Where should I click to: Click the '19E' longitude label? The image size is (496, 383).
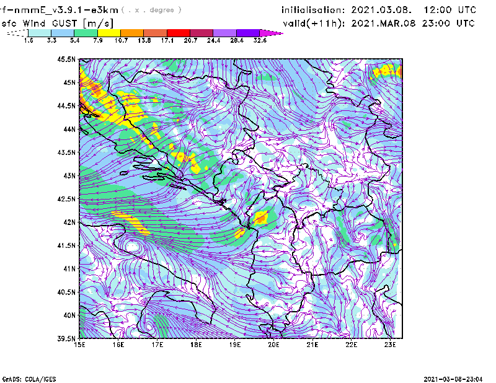pyautogui.click(x=235, y=345)
